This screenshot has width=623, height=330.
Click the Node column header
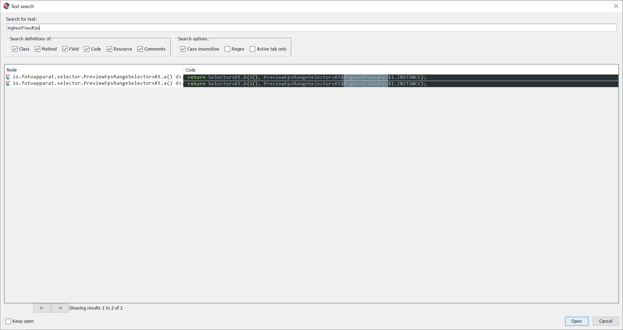(94, 70)
